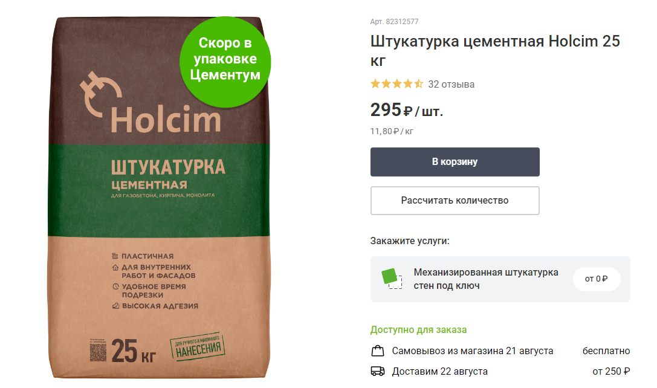Screen dimensions: 657x388
Task: Click the star rating icons
Action: [x=396, y=84]
